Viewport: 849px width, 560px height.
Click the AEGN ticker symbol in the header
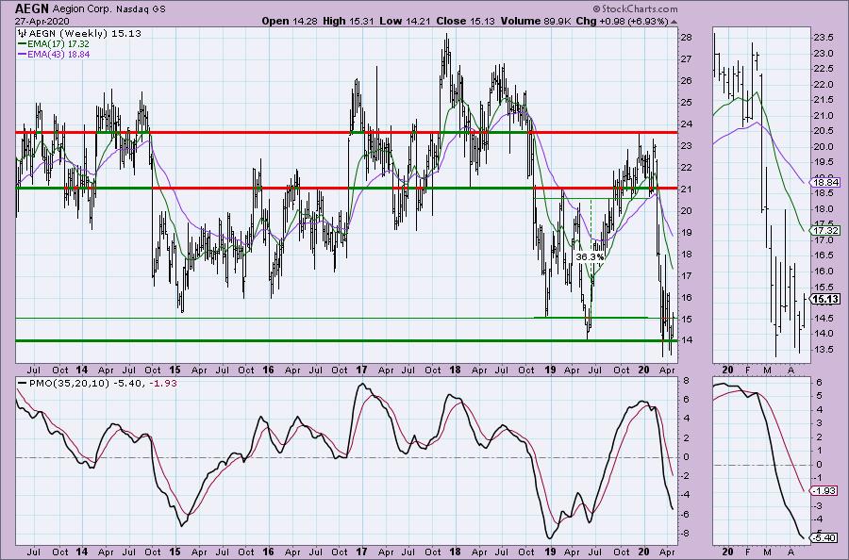[31, 8]
